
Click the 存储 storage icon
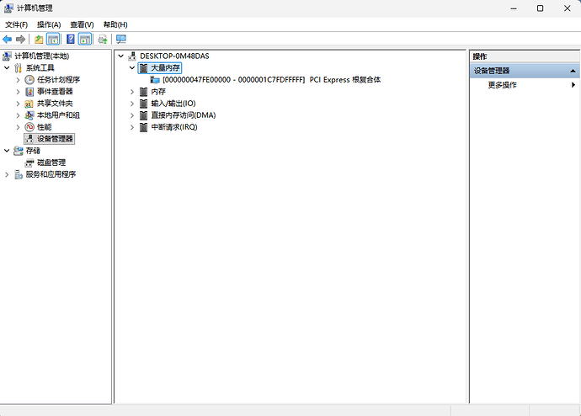19,151
